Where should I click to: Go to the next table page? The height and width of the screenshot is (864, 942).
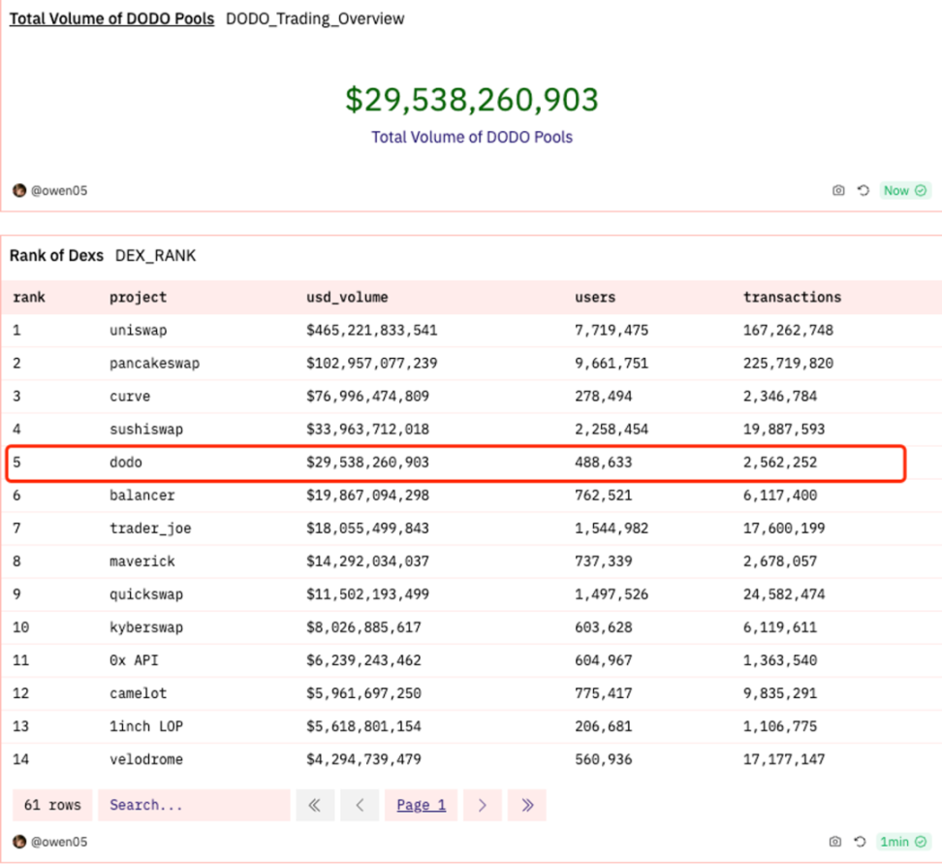tap(482, 805)
